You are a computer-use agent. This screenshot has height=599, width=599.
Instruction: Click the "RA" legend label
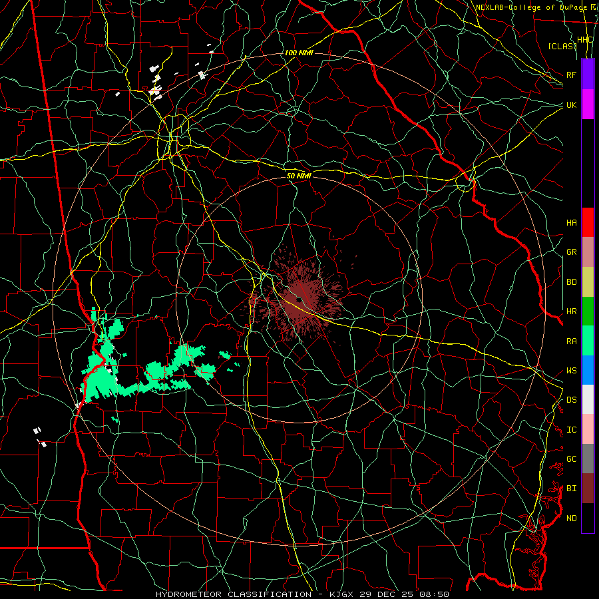pyautogui.click(x=571, y=341)
